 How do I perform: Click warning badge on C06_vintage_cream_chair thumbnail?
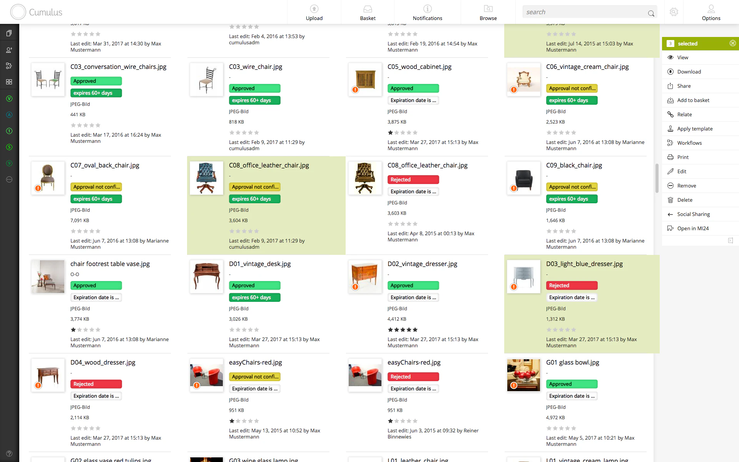[x=514, y=90]
